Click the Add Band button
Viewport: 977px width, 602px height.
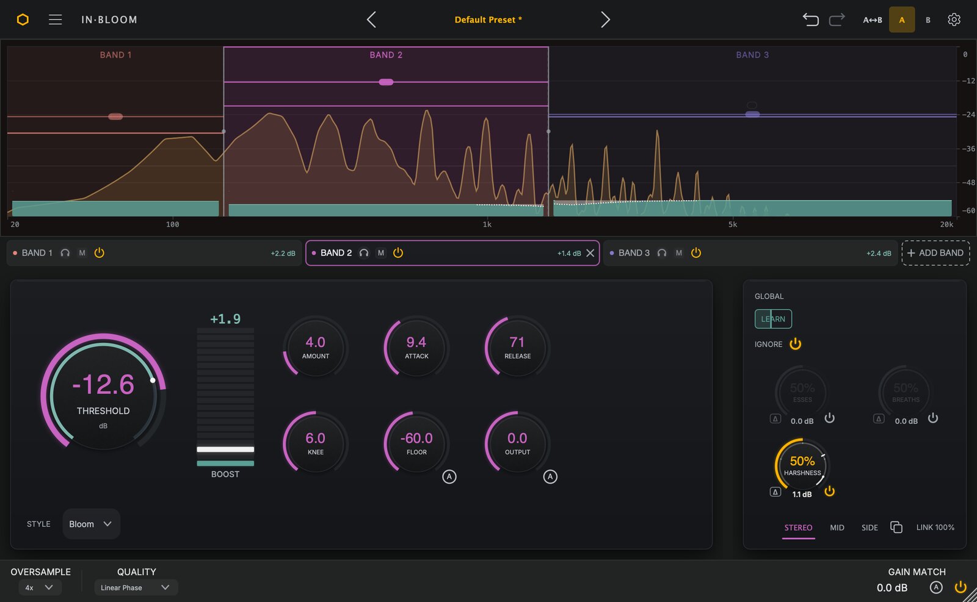coord(935,253)
